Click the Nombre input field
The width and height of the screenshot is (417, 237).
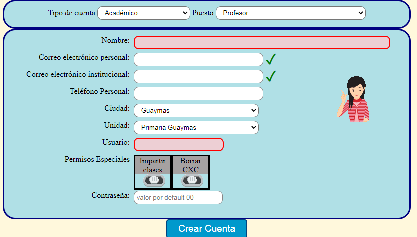click(262, 43)
